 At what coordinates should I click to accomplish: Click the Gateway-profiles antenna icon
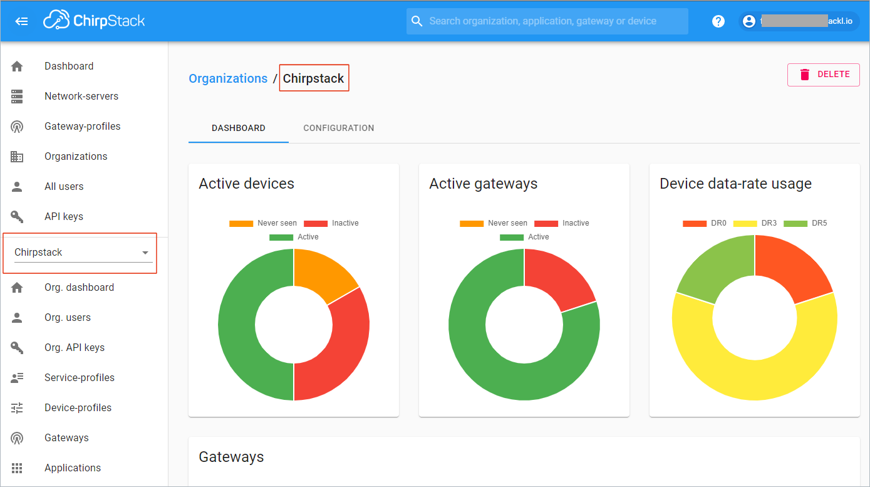click(17, 127)
